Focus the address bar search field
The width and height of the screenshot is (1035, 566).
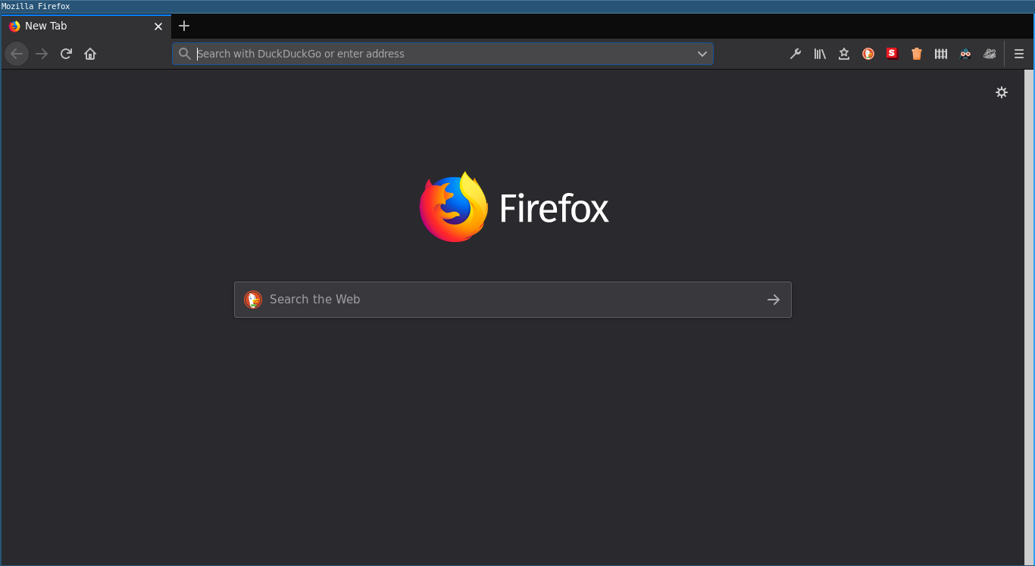pos(442,54)
